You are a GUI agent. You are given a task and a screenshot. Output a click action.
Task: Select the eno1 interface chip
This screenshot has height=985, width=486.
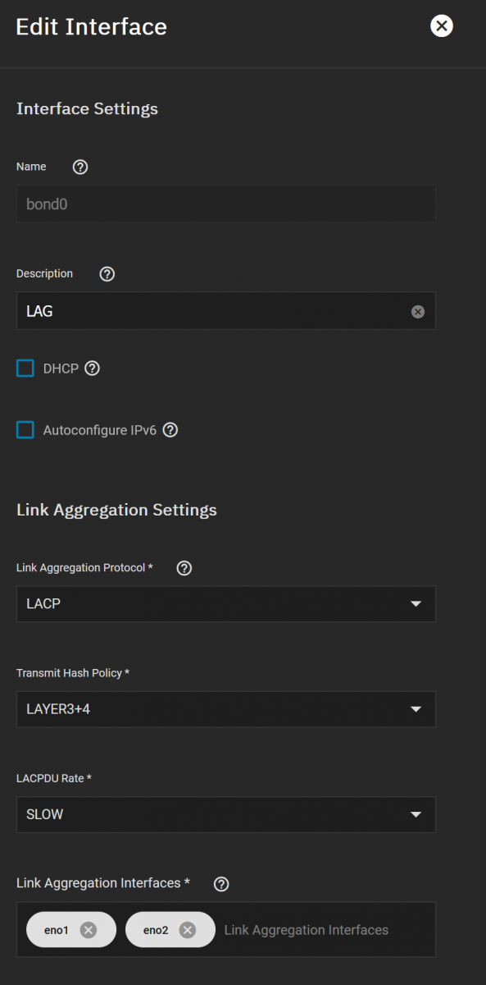56,930
